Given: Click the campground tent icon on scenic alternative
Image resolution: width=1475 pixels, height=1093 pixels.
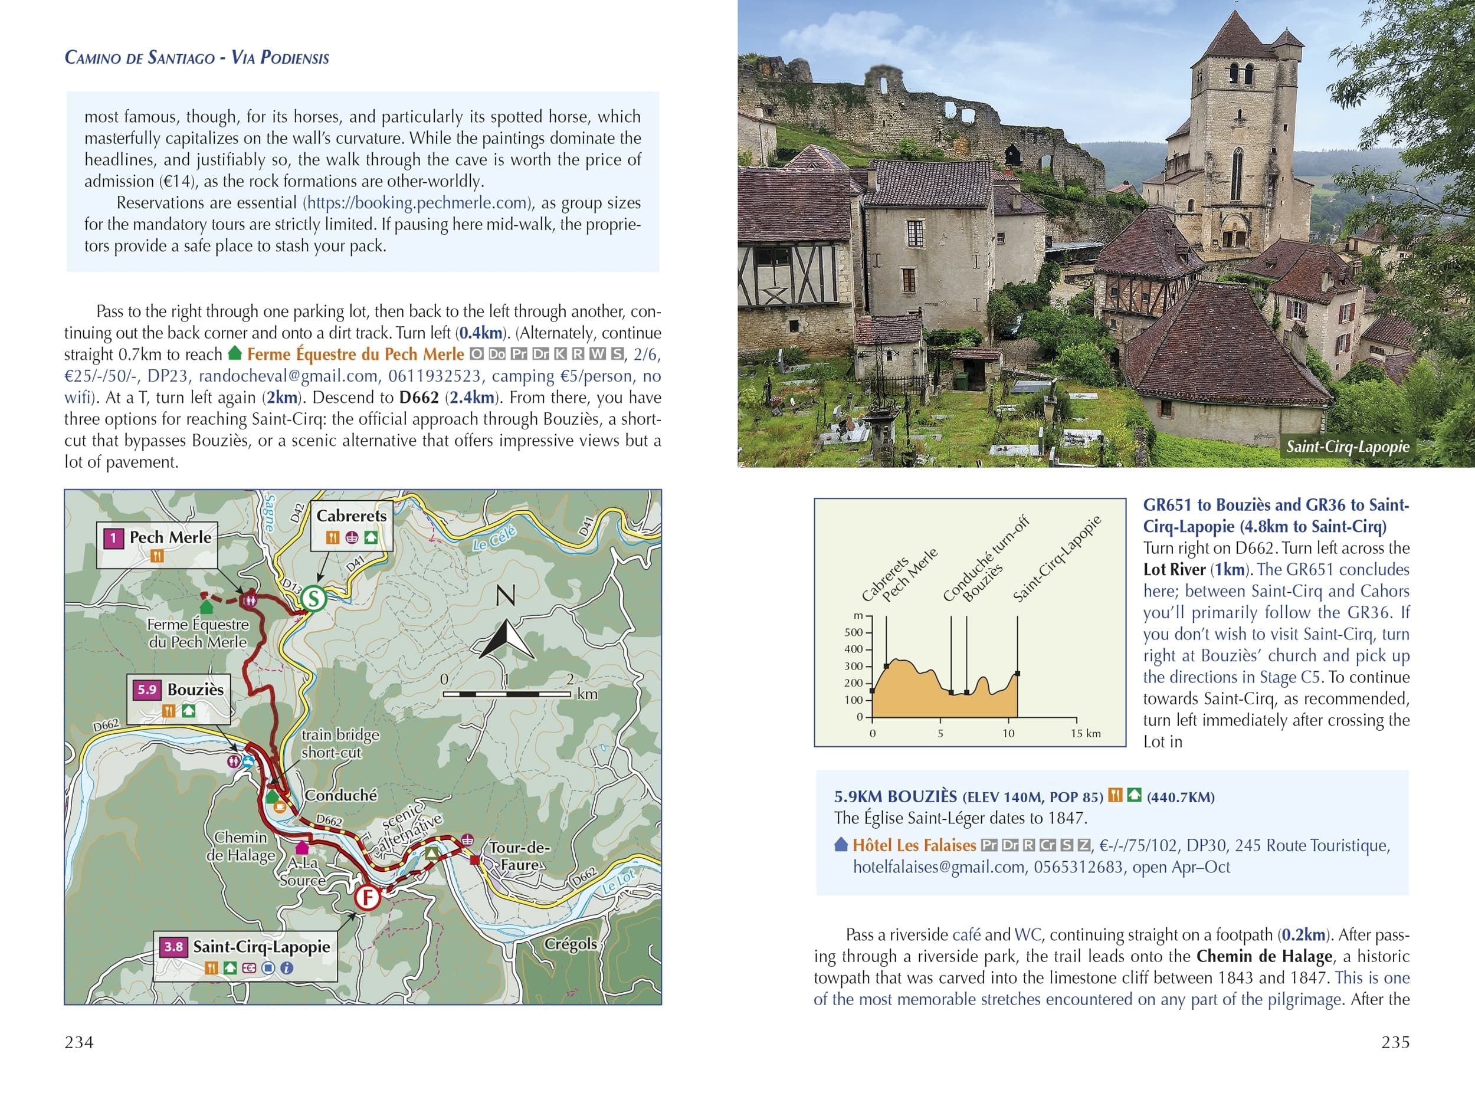Looking at the screenshot, I should 431,854.
